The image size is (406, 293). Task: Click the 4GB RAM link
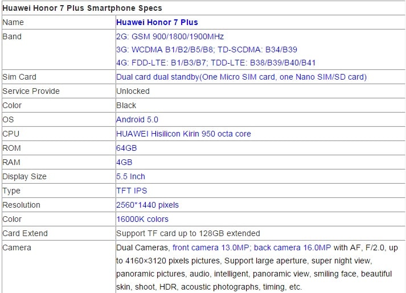(x=124, y=162)
